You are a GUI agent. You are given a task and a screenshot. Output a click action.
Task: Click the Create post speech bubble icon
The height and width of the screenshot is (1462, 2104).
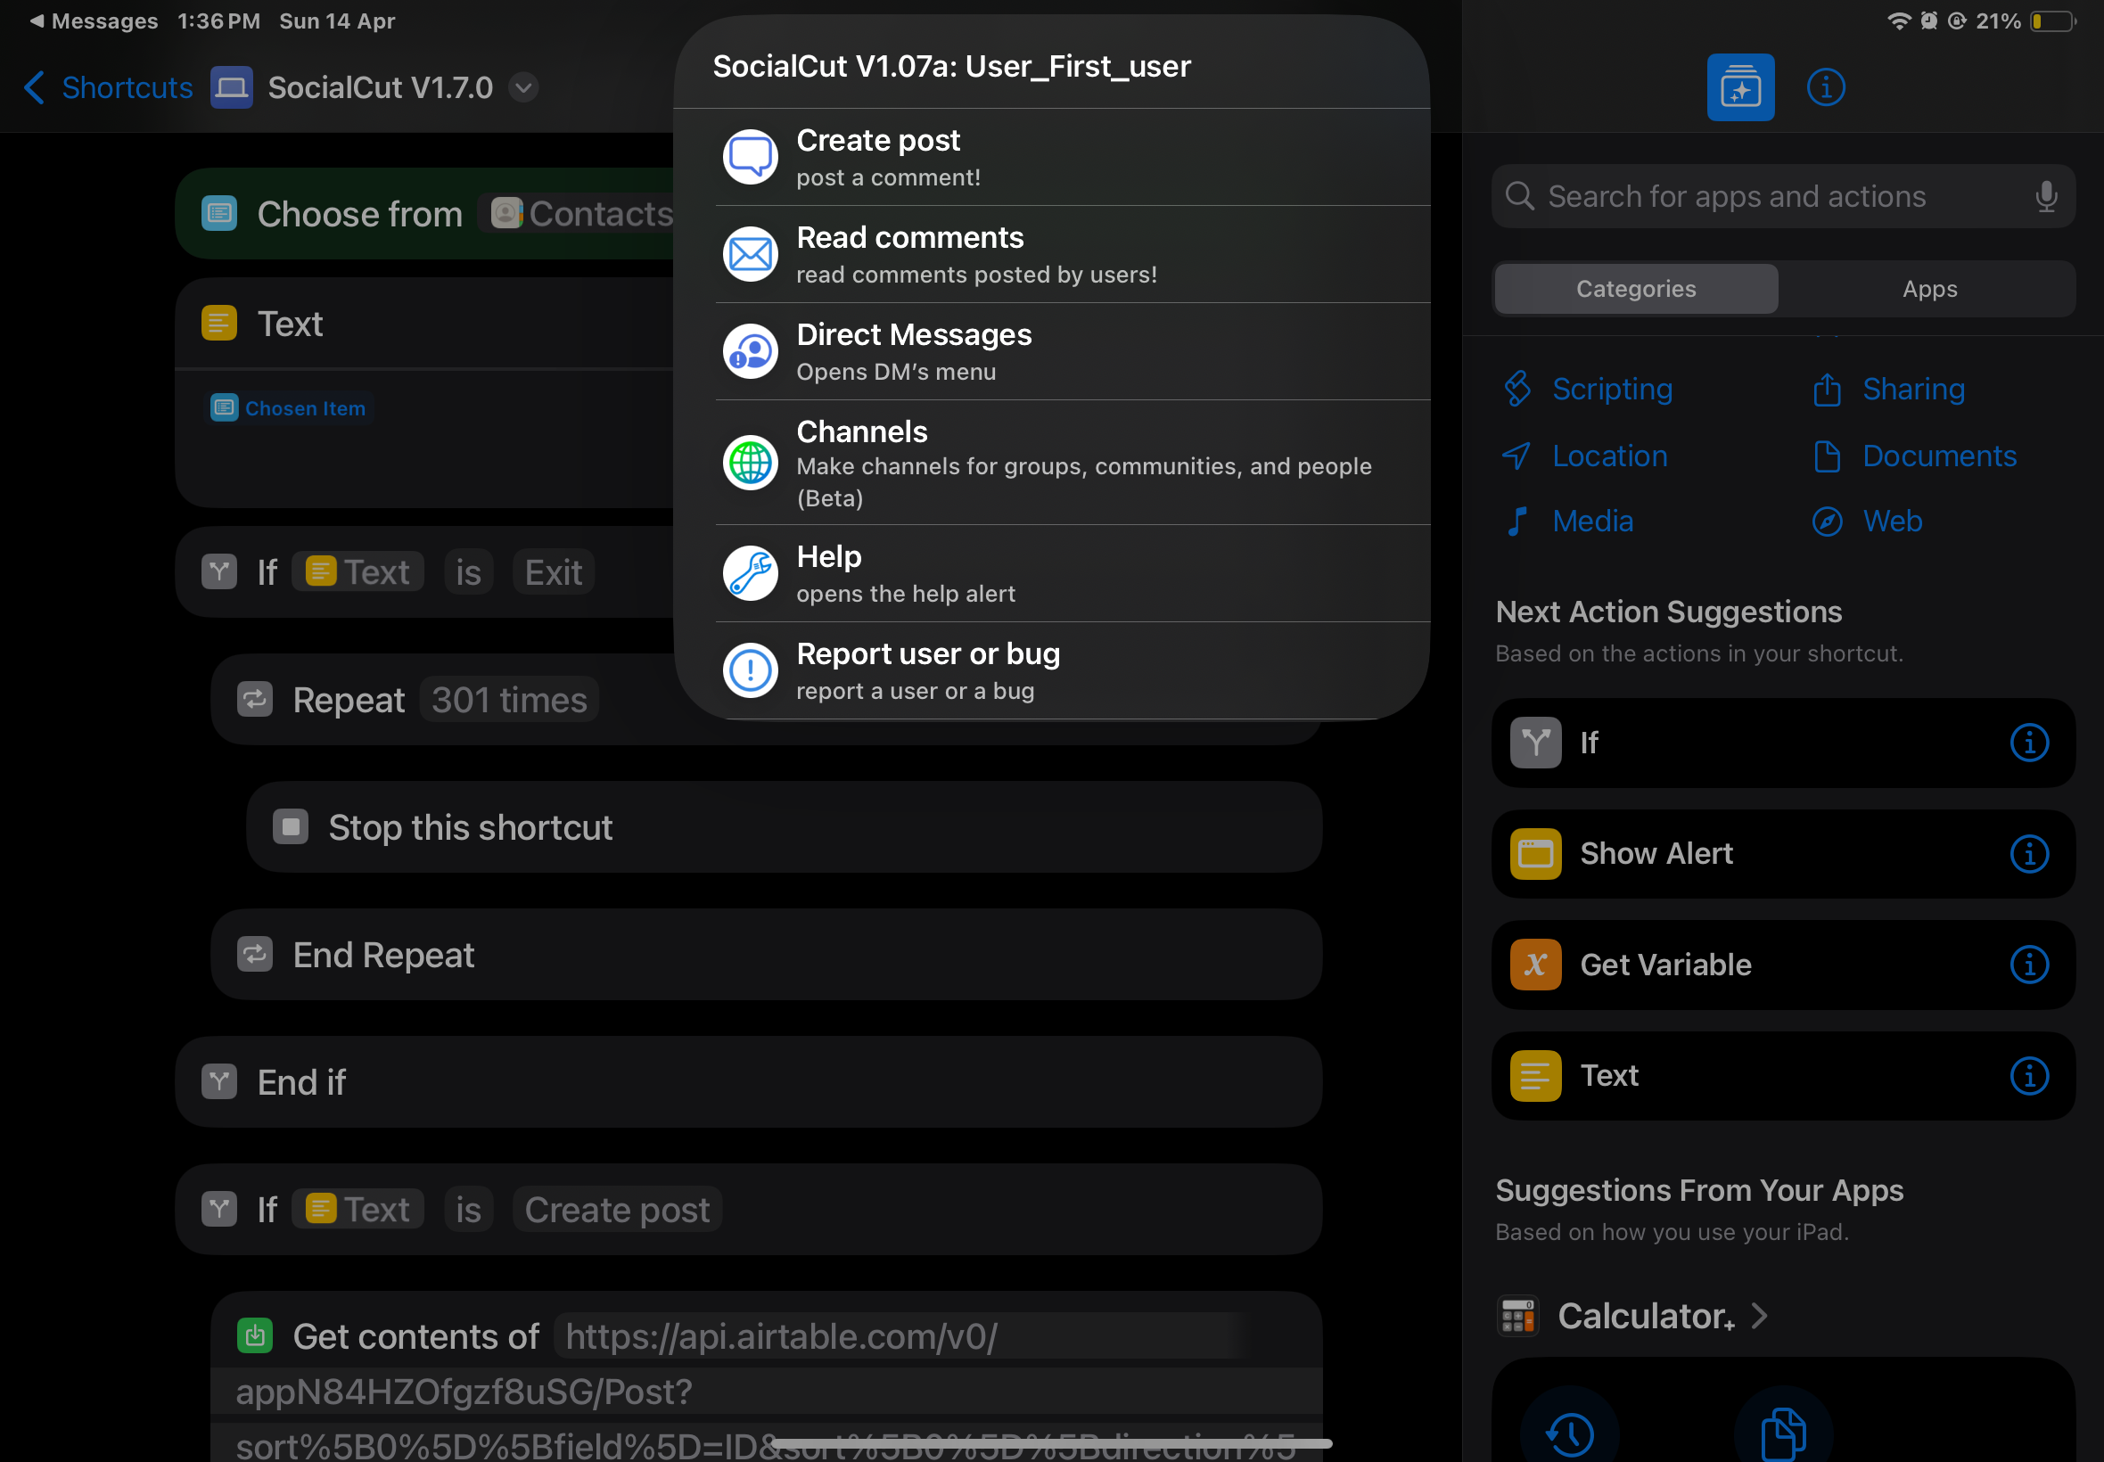click(x=750, y=157)
